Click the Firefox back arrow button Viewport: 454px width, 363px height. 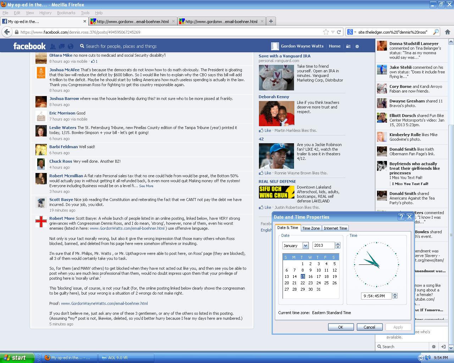click(x=7, y=32)
